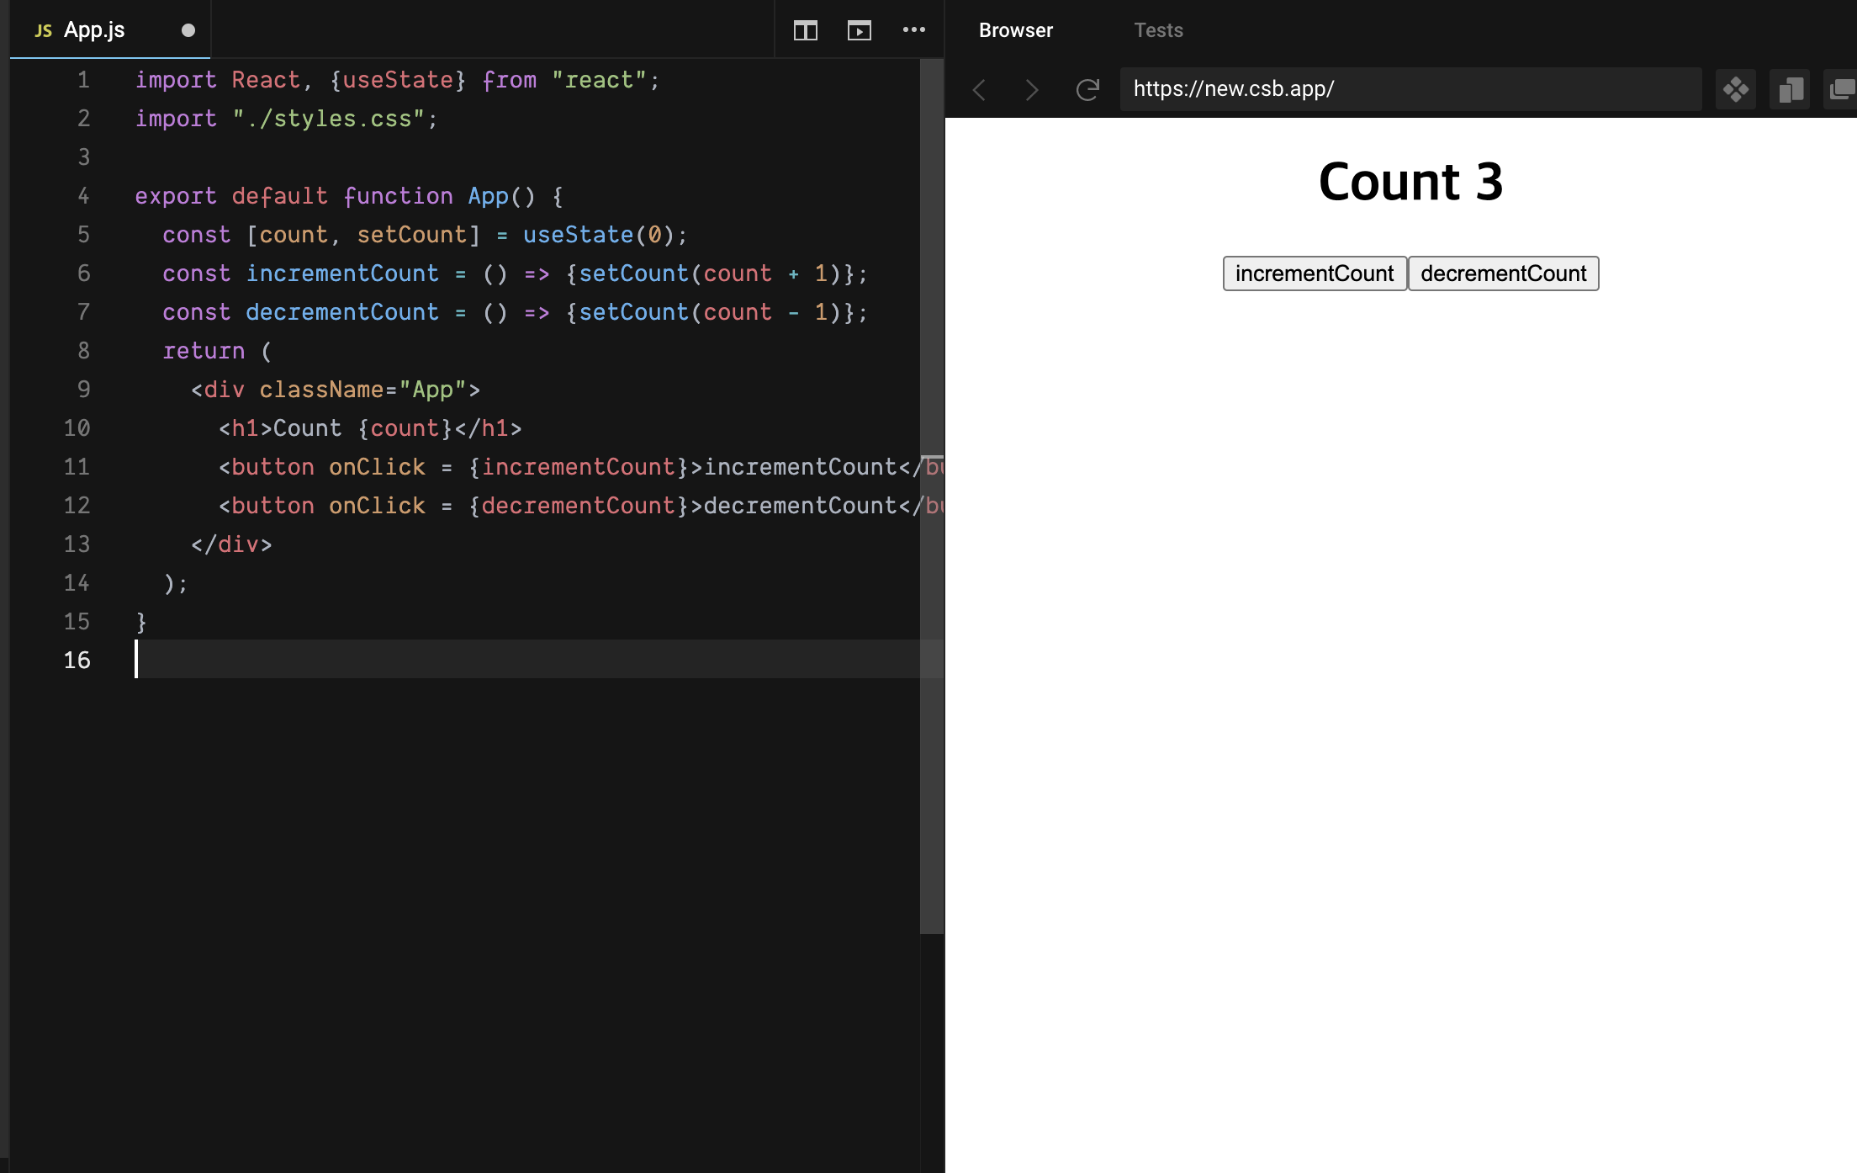
Task: Click the Count 3 heading in the preview
Action: pos(1410,182)
